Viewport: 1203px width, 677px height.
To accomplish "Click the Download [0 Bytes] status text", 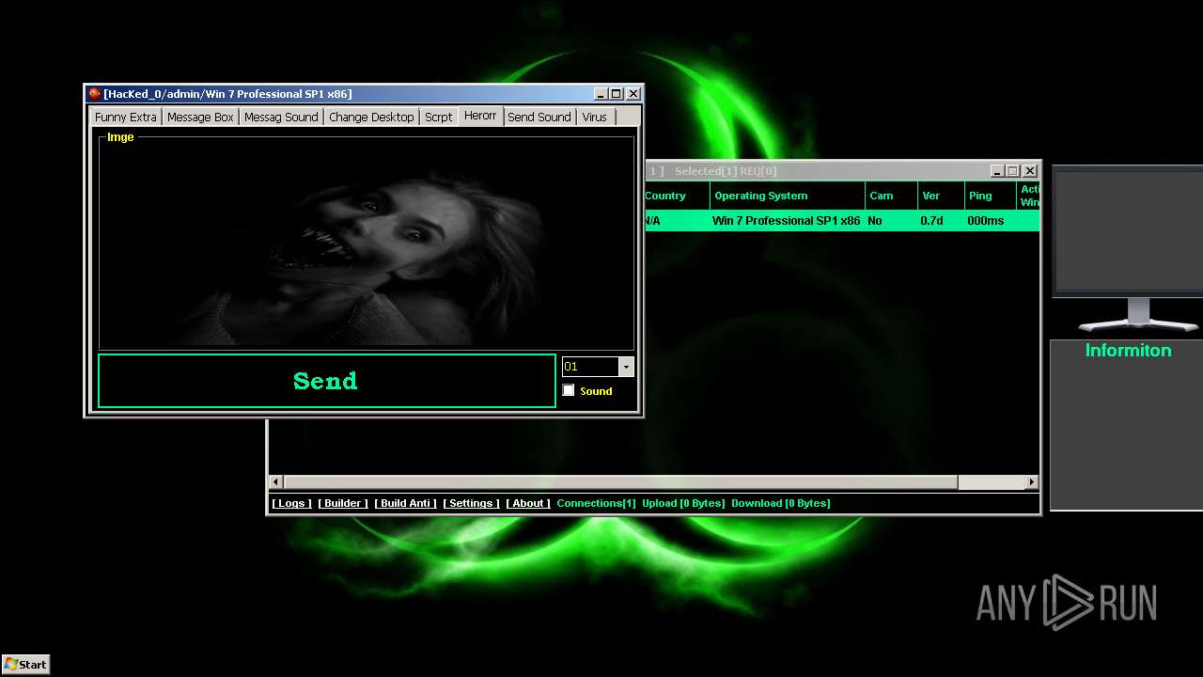I will [780, 503].
